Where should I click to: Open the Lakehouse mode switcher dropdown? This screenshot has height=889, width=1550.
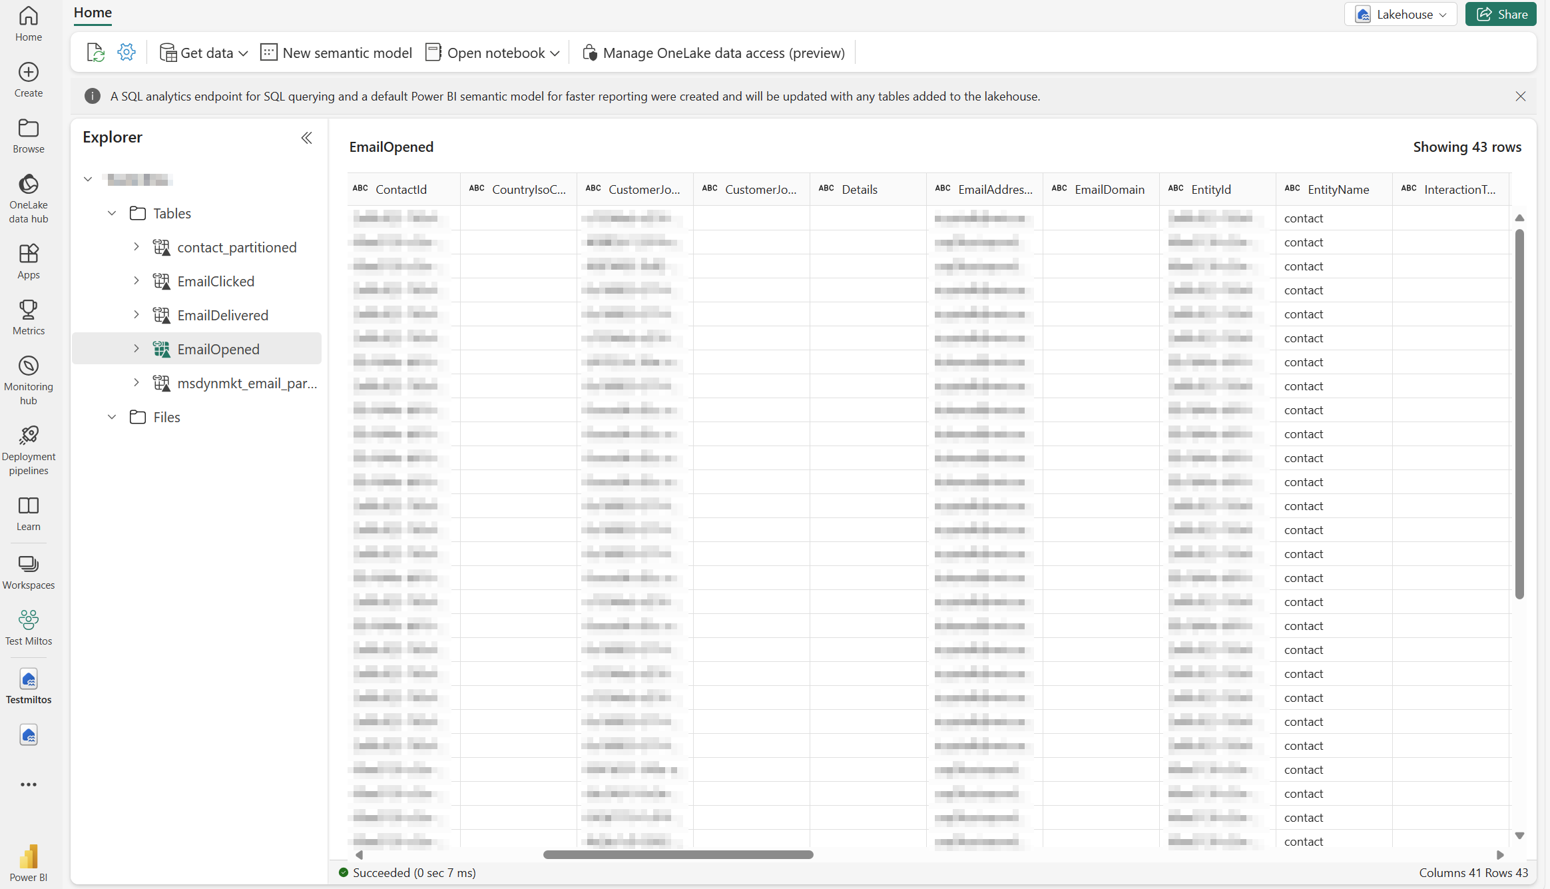(1401, 14)
